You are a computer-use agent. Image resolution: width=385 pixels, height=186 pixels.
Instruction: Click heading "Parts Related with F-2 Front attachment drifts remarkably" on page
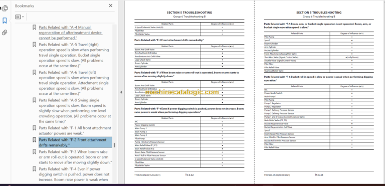point(169,40)
